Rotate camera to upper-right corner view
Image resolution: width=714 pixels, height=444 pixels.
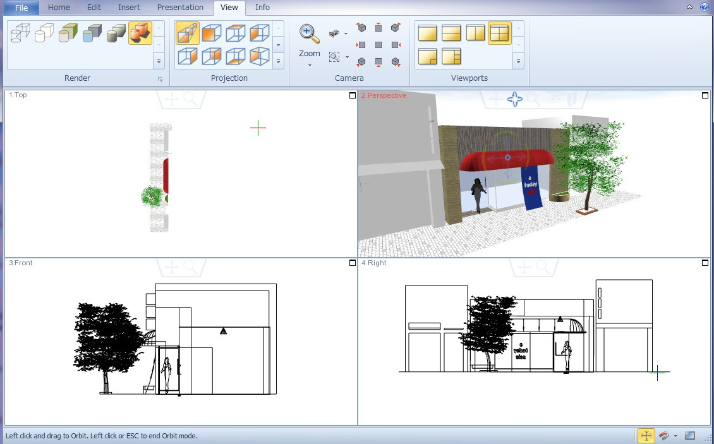tap(396, 28)
